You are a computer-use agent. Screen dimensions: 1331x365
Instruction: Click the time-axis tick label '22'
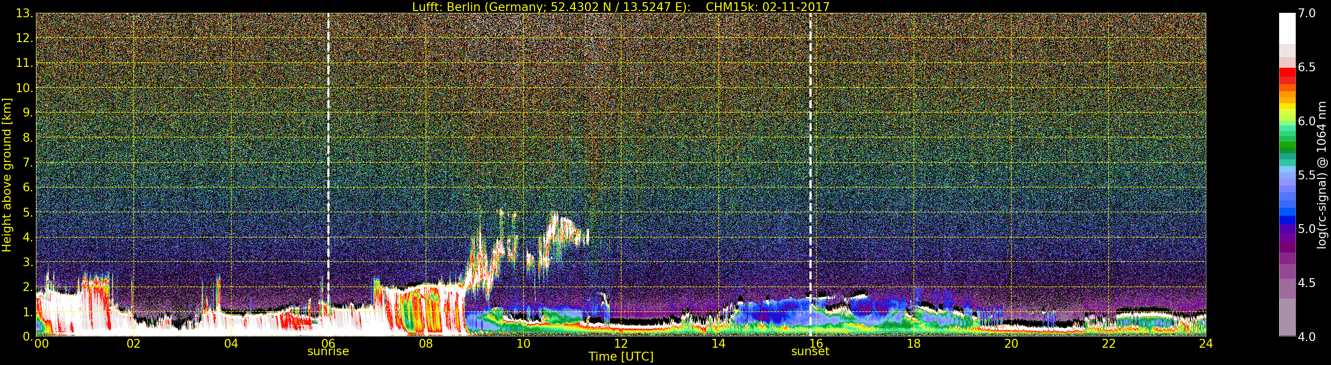[1109, 343]
